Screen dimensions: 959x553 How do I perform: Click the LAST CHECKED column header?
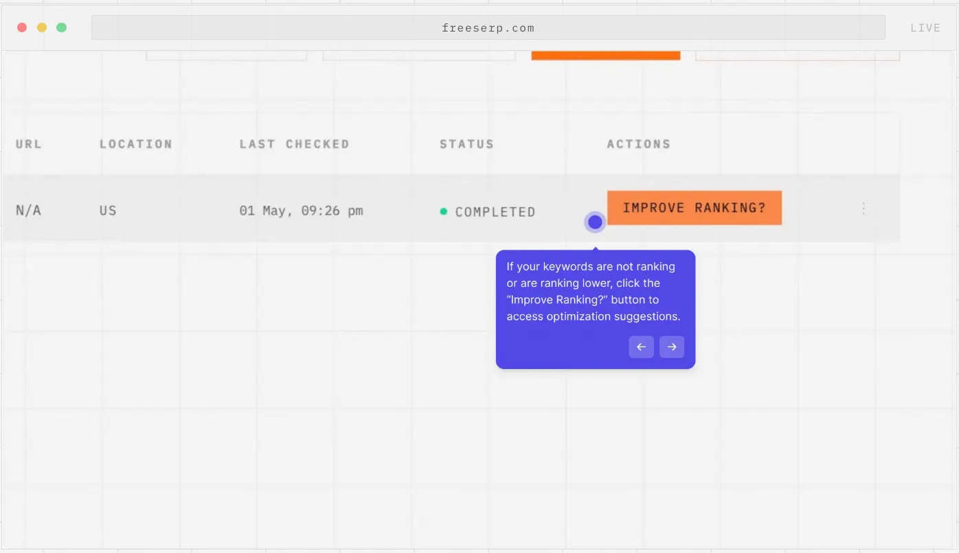(294, 144)
